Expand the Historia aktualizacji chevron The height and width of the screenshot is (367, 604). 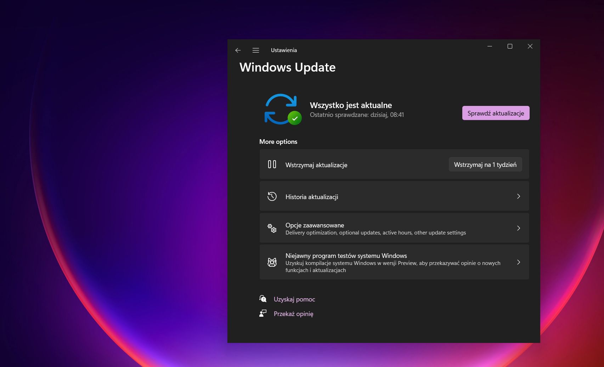518,196
